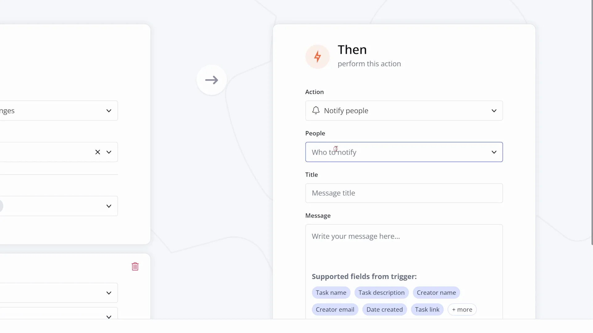Click the Date created field tag

tap(385, 310)
